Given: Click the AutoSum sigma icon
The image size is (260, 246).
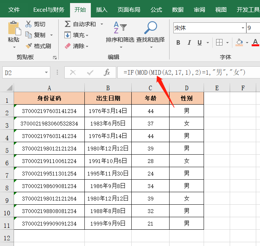Looking at the screenshot, I should coord(68,24).
